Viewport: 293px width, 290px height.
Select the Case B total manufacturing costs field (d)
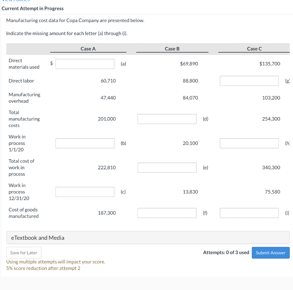click(167, 119)
